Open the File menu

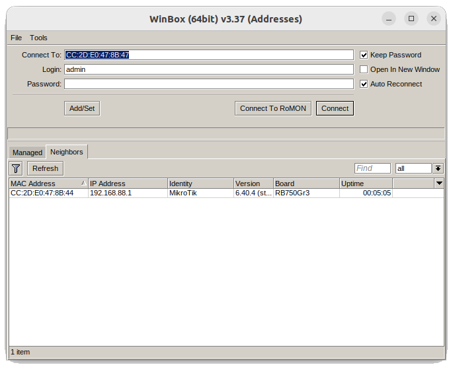(16, 38)
